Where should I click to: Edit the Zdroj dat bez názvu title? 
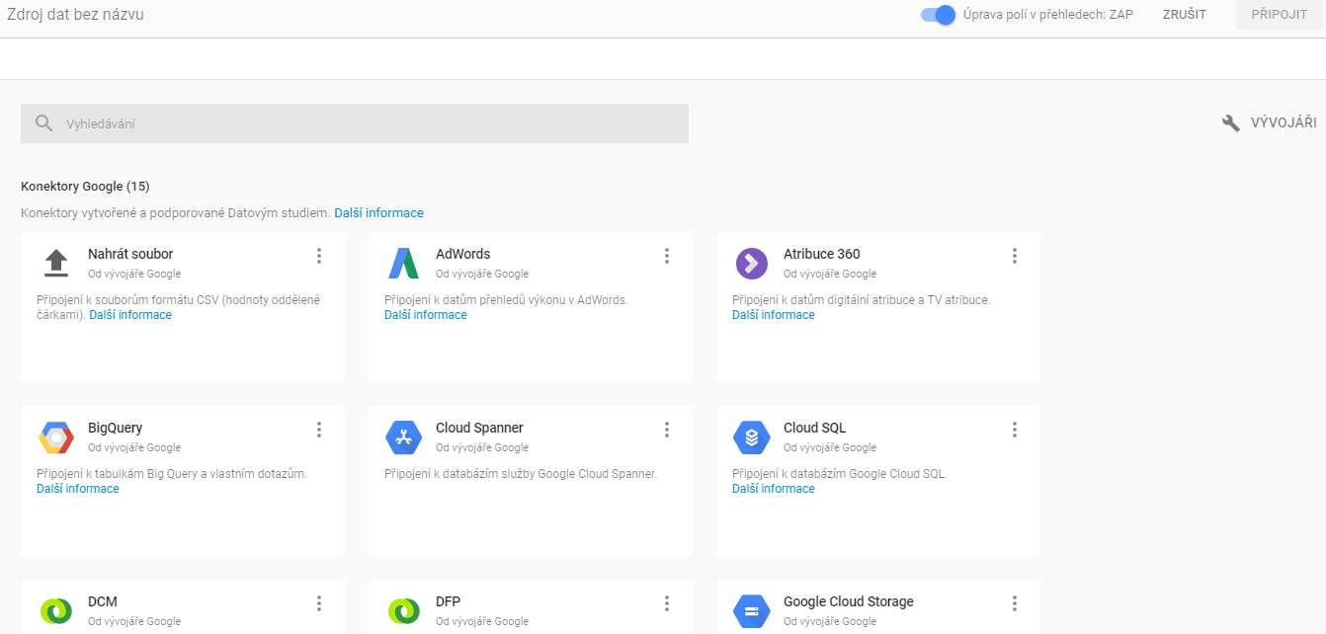75,15
